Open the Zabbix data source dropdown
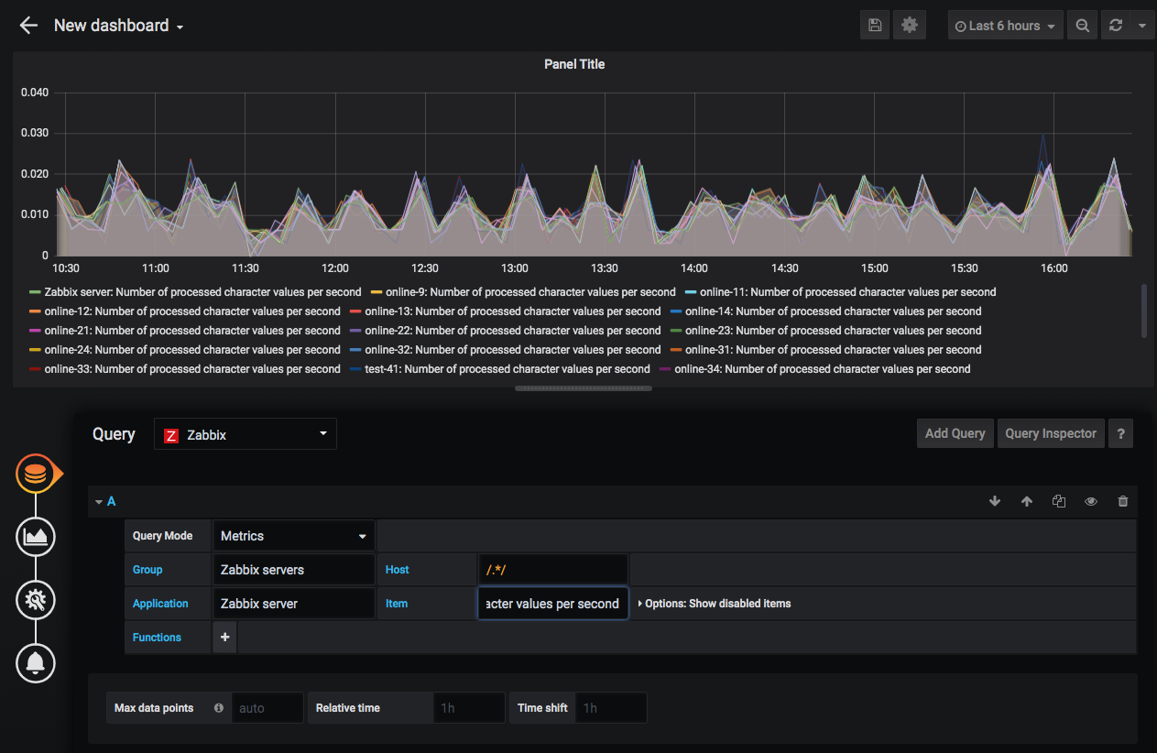 (246, 434)
